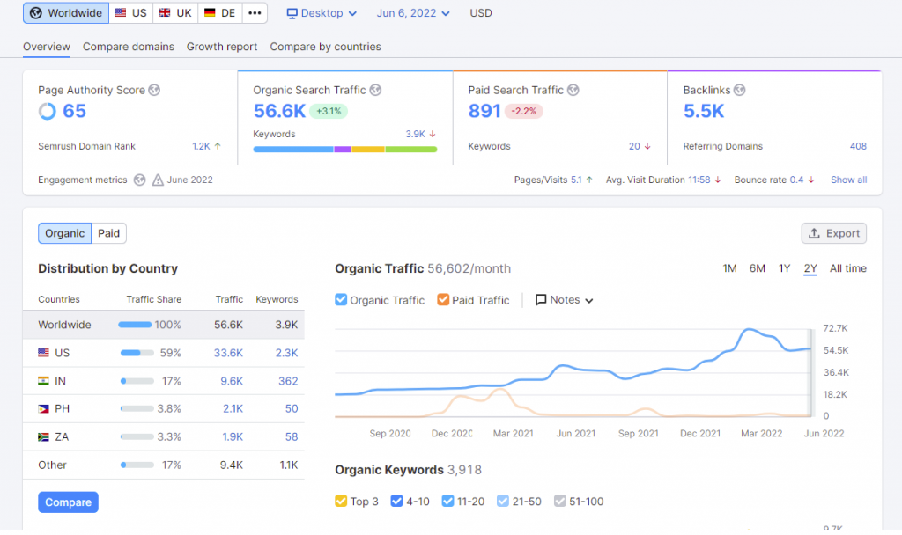Open more databases ellipsis button
The image size is (902, 535).
click(255, 12)
